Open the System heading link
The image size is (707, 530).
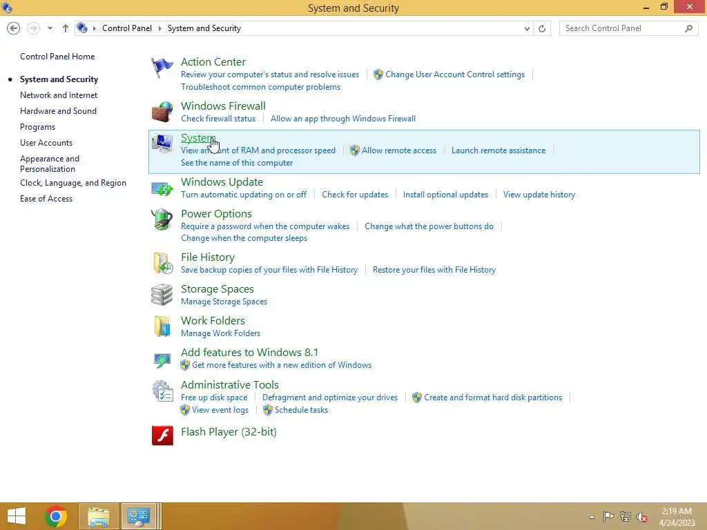pos(198,138)
